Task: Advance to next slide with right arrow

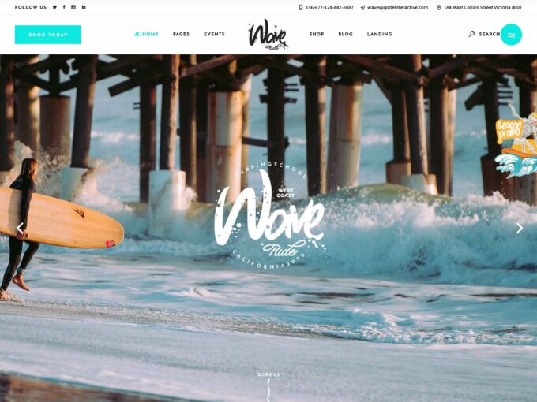Action: pos(519,228)
